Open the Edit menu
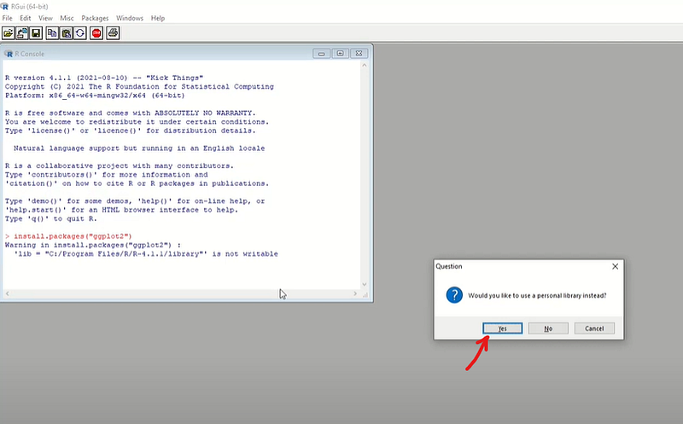Image resolution: width=683 pixels, height=424 pixels. (26, 18)
